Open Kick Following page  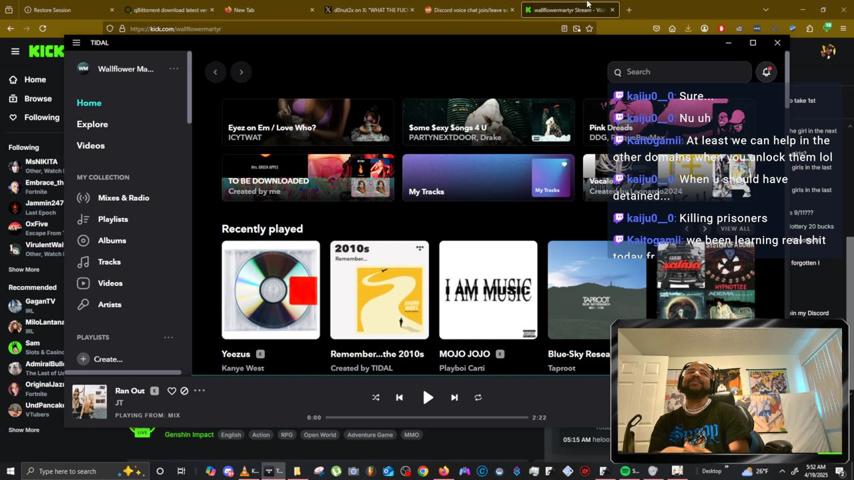click(34, 117)
